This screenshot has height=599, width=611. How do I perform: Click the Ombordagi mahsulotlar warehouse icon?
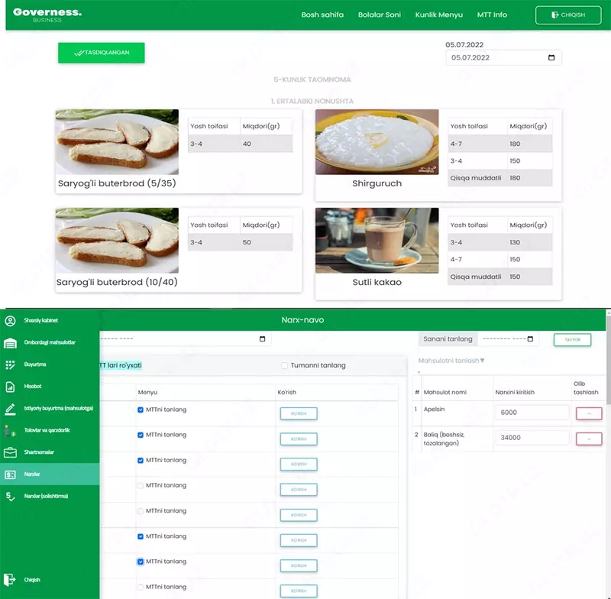click(x=10, y=343)
